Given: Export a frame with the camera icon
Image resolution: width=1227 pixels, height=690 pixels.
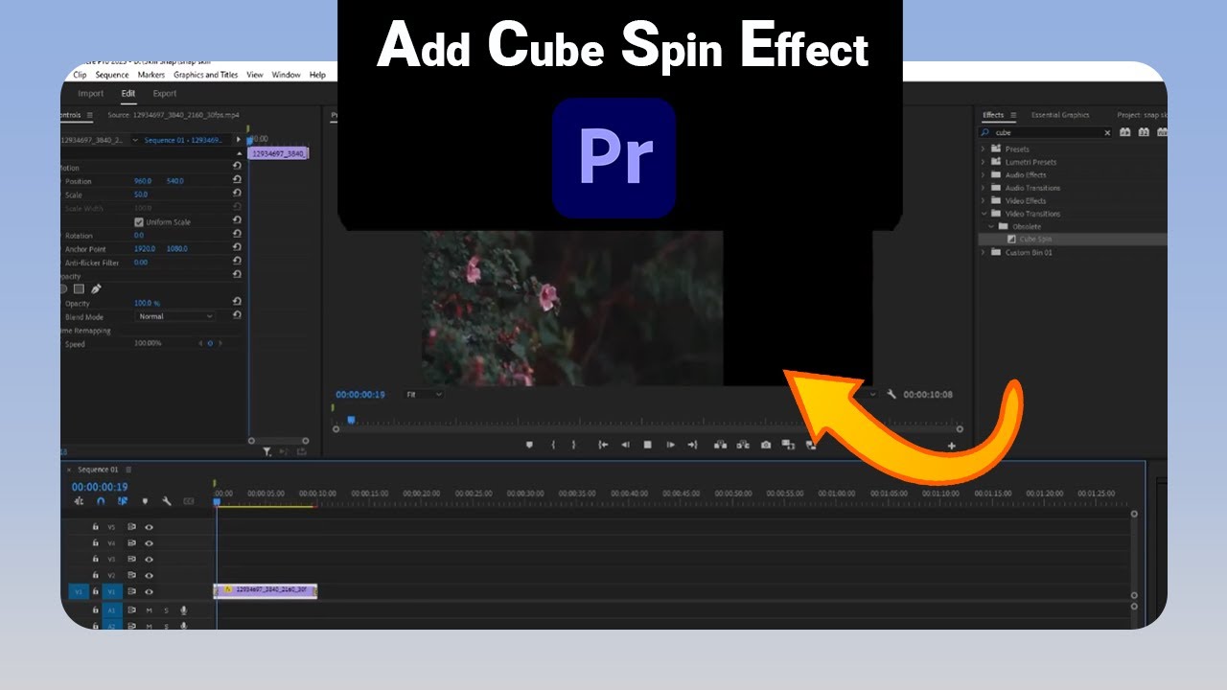Looking at the screenshot, I should point(766,445).
